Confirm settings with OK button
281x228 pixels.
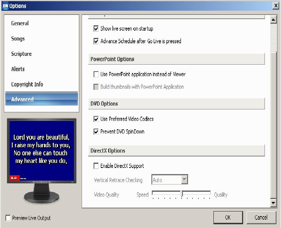click(228, 217)
